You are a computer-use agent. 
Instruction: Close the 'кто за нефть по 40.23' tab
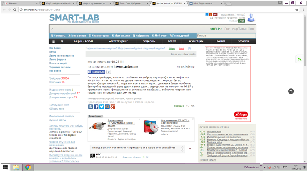pyautogui.click(x=184, y=4)
